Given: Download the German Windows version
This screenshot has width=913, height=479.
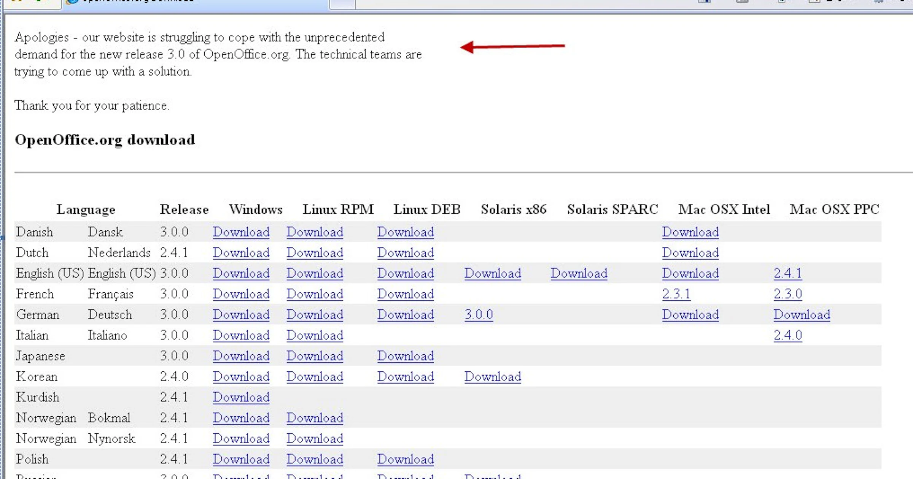Looking at the screenshot, I should [x=241, y=315].
